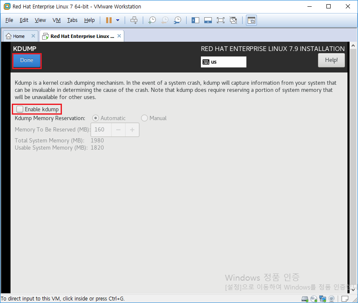
Task: Close the Red Hat Enterprise Linux tab
Action: [x=119, y=36]
